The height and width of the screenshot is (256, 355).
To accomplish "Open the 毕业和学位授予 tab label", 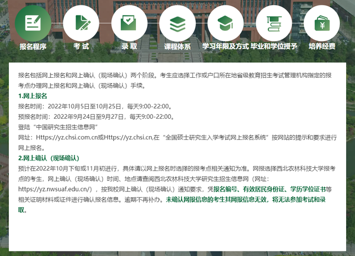I will tap(273, 46).
